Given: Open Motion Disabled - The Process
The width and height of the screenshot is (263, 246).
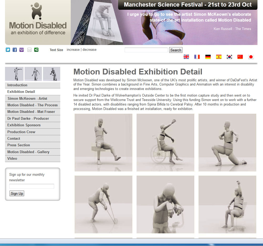Looking at the screenshot, I should coord(33,105).
